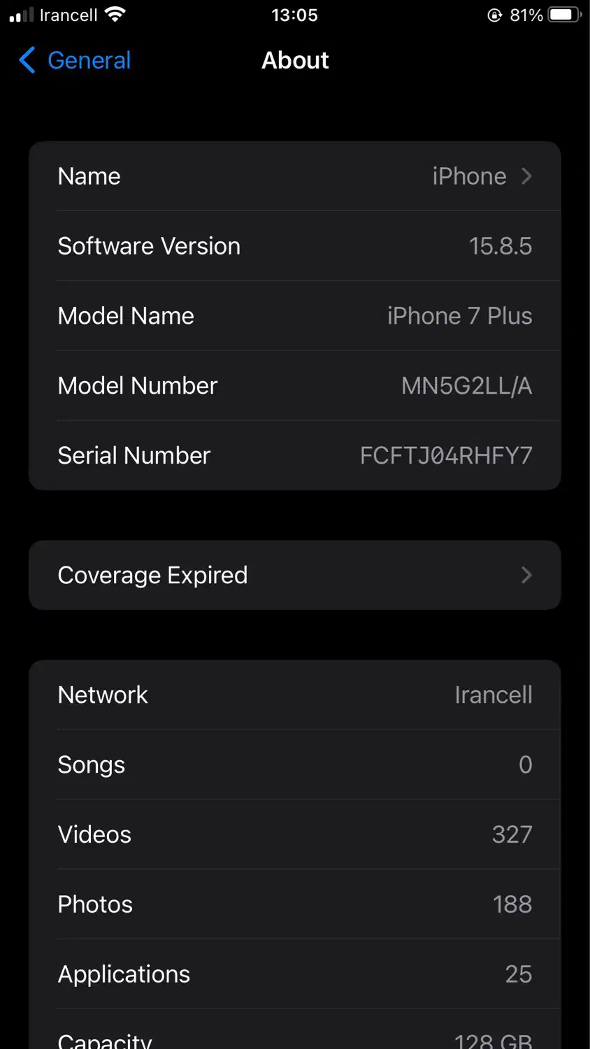Tap the back chevron arrow icon
This screenshot has width=590, height=1049.
[27, 60]
